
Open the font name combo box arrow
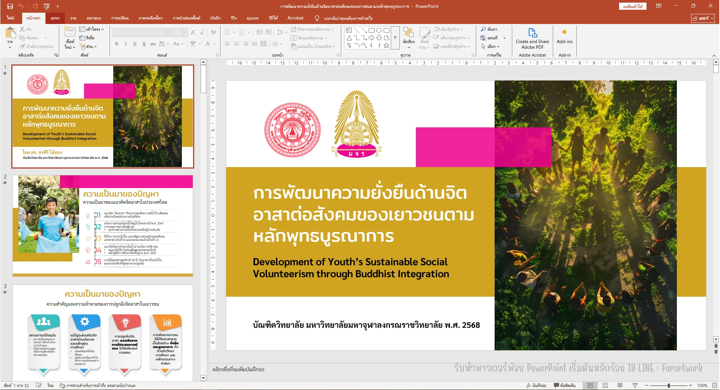167,33
